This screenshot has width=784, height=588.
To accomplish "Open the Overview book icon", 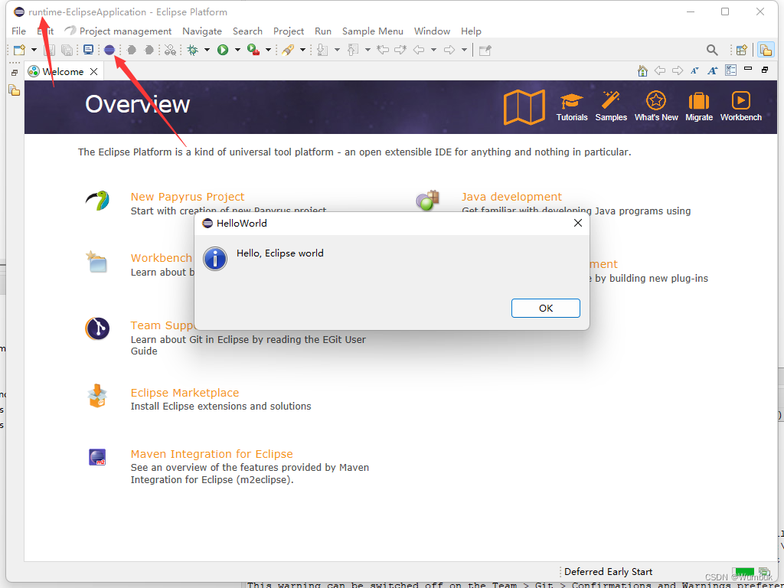I will tap(524, 107).
